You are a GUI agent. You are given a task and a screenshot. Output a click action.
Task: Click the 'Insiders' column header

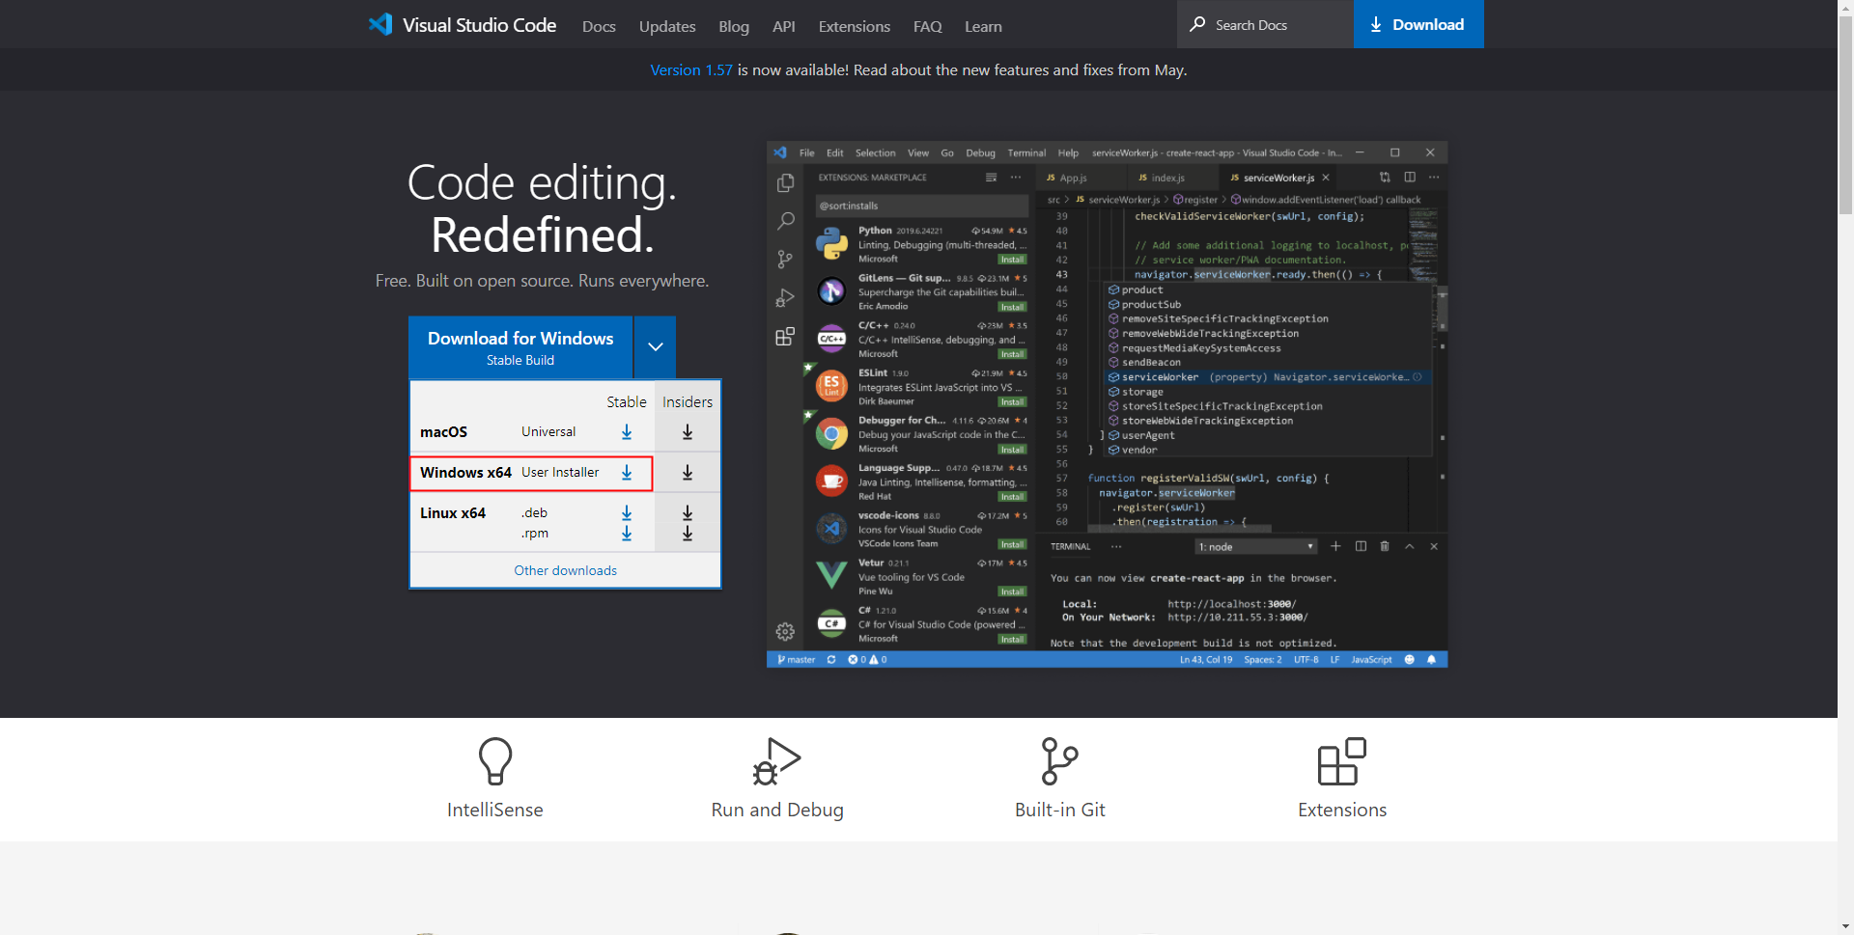click(688, 402)
